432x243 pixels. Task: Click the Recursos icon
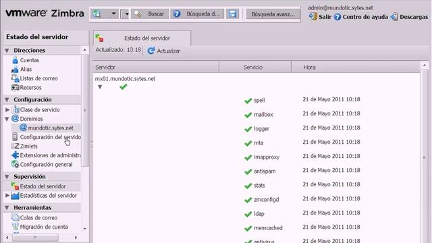(x=15, y=88)
